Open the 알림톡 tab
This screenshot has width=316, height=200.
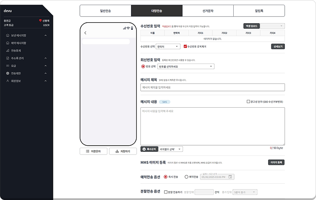(x=259, y=11)
